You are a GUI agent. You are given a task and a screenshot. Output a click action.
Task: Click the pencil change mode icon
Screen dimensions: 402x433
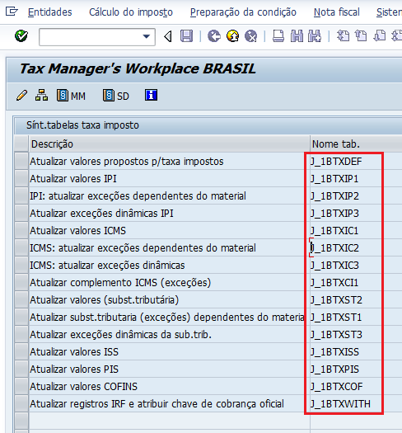(x=21, y=96)
